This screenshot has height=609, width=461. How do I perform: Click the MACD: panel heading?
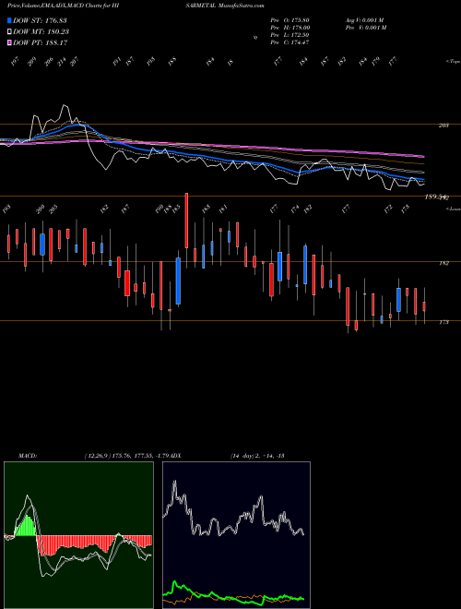28,456
